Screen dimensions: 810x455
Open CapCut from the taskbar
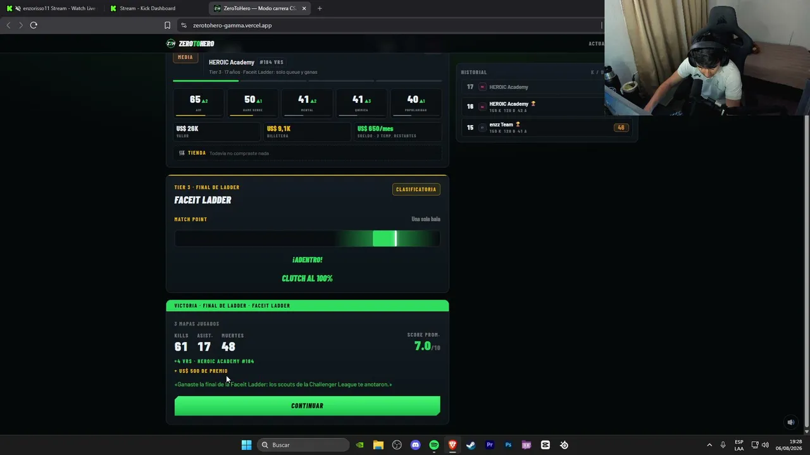[545, 445]
